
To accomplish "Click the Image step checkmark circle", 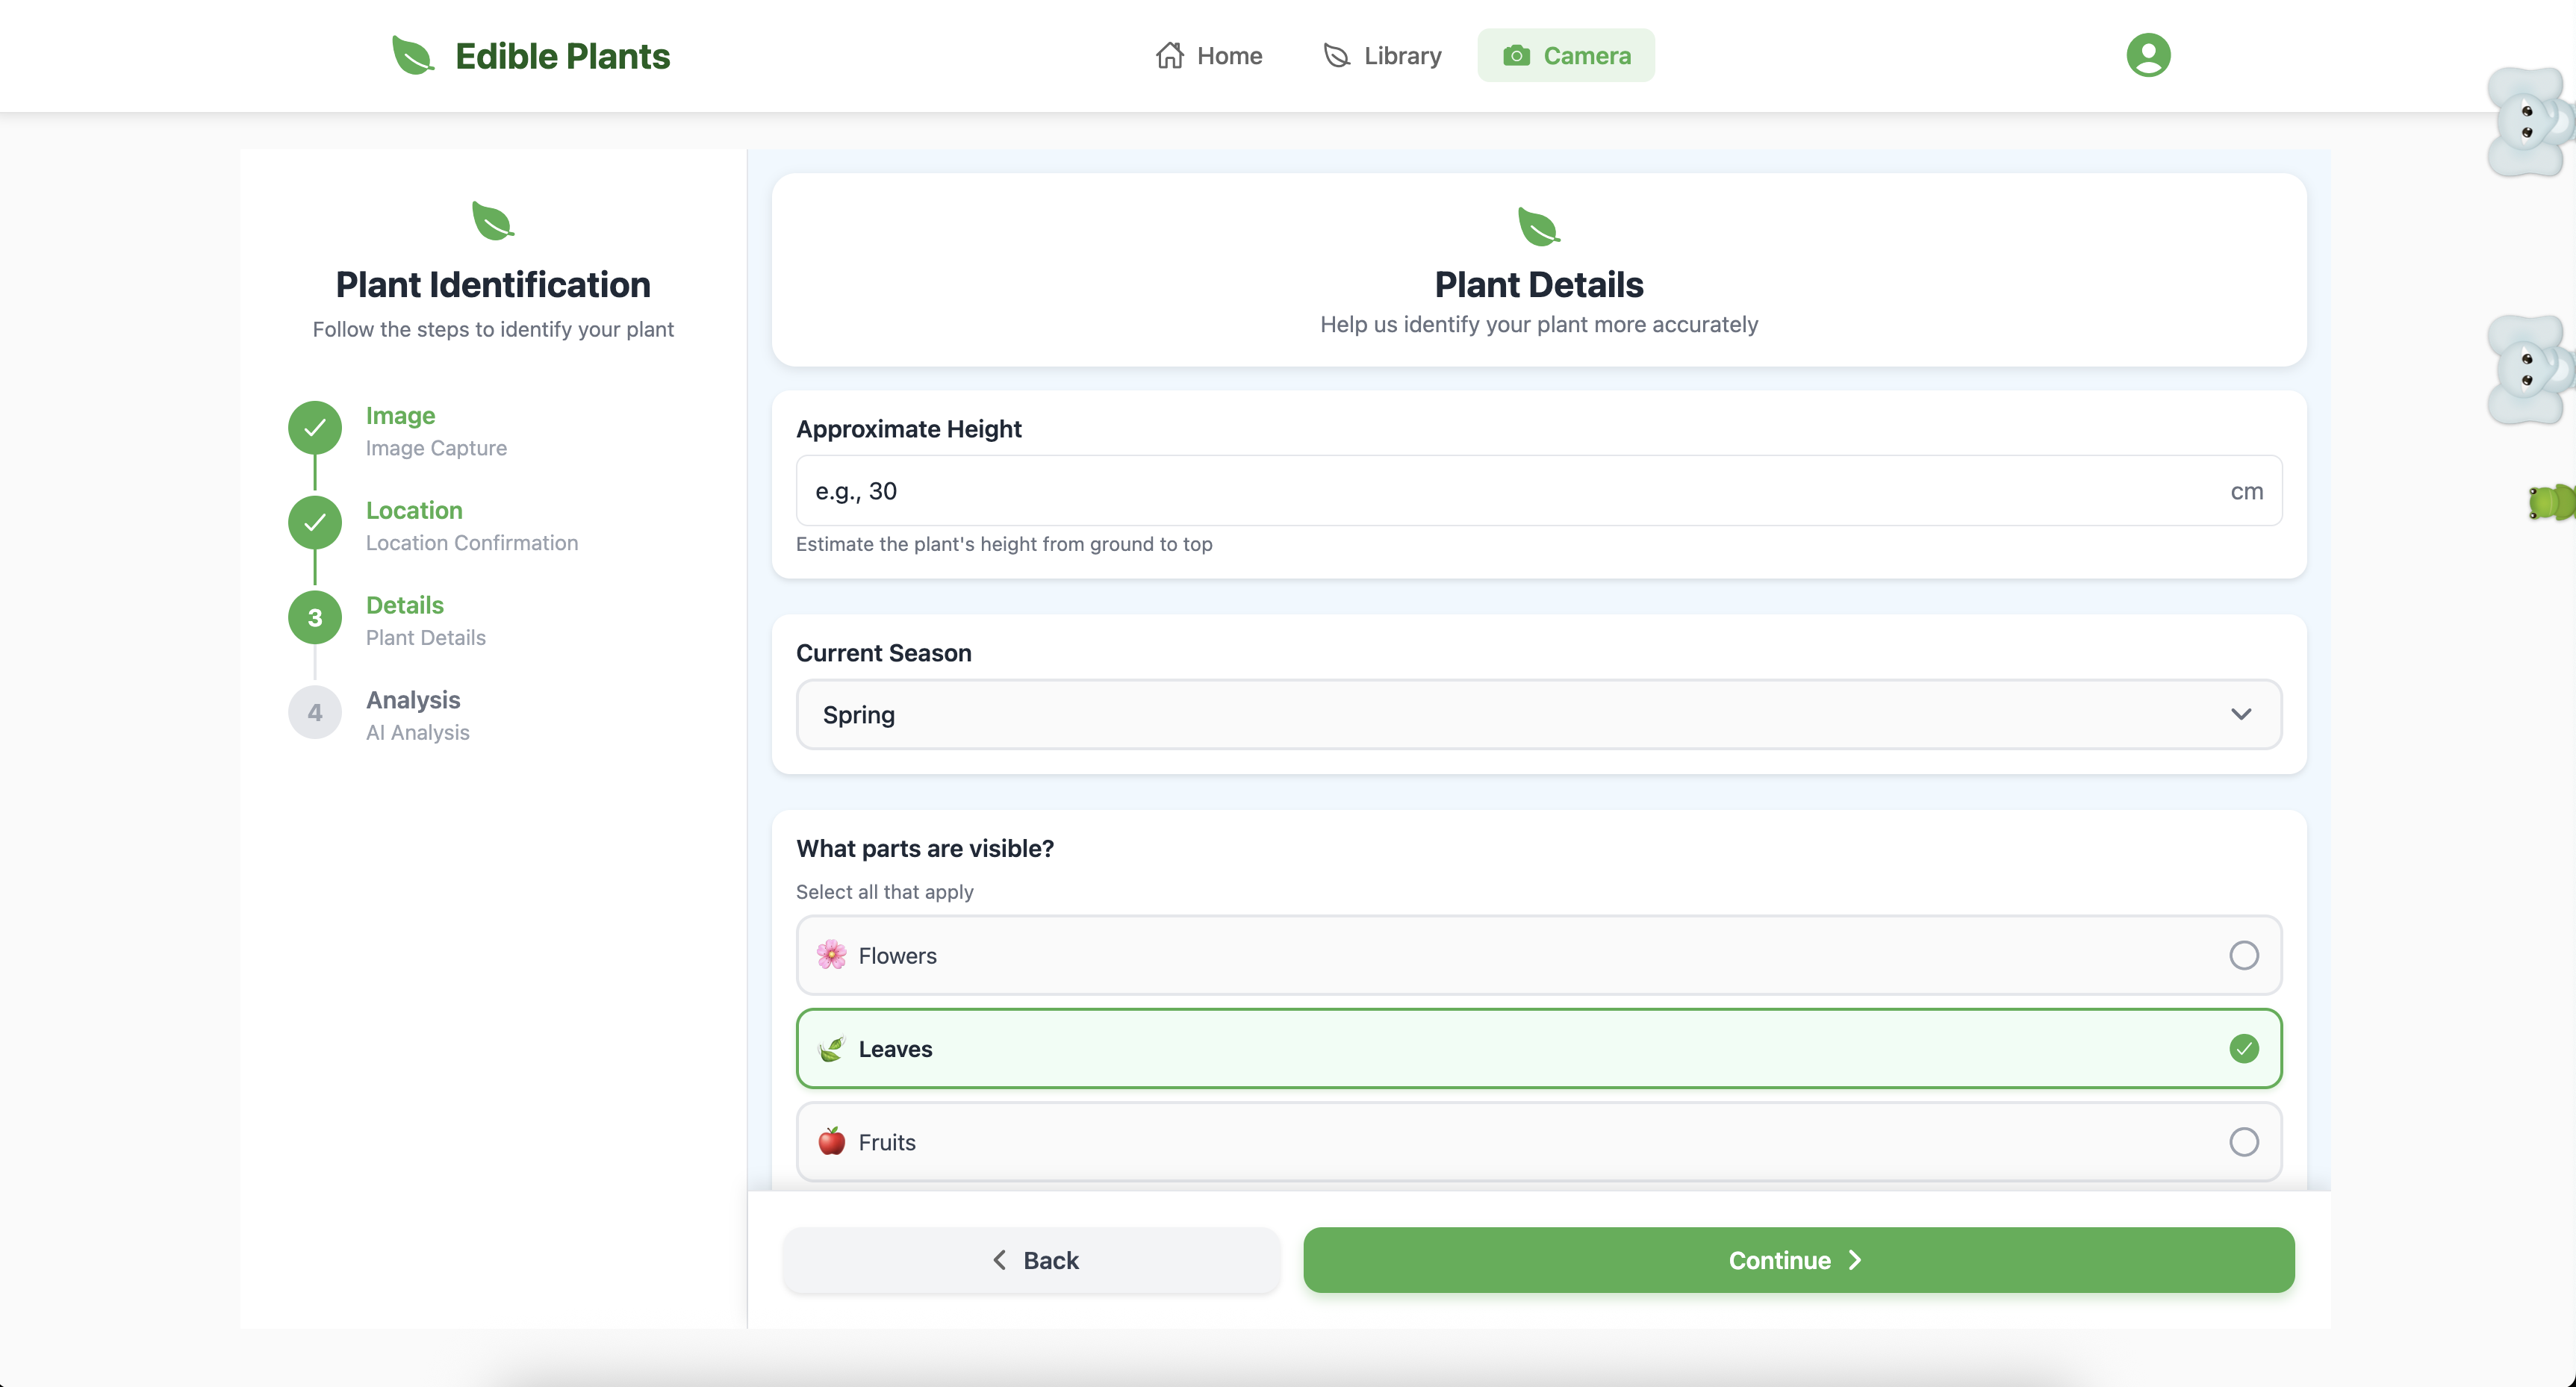I will (x=315, y=428).
